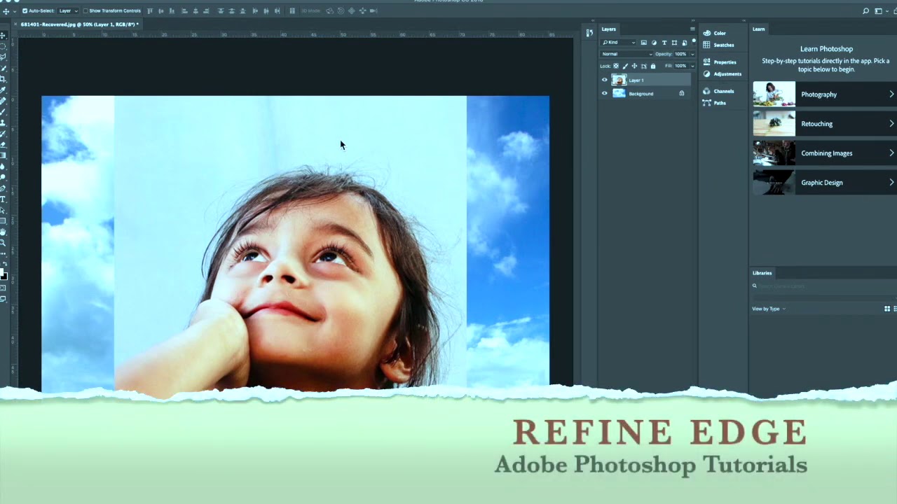Select the Gradient tool
The image size is (897, 504).
(4, 155)
